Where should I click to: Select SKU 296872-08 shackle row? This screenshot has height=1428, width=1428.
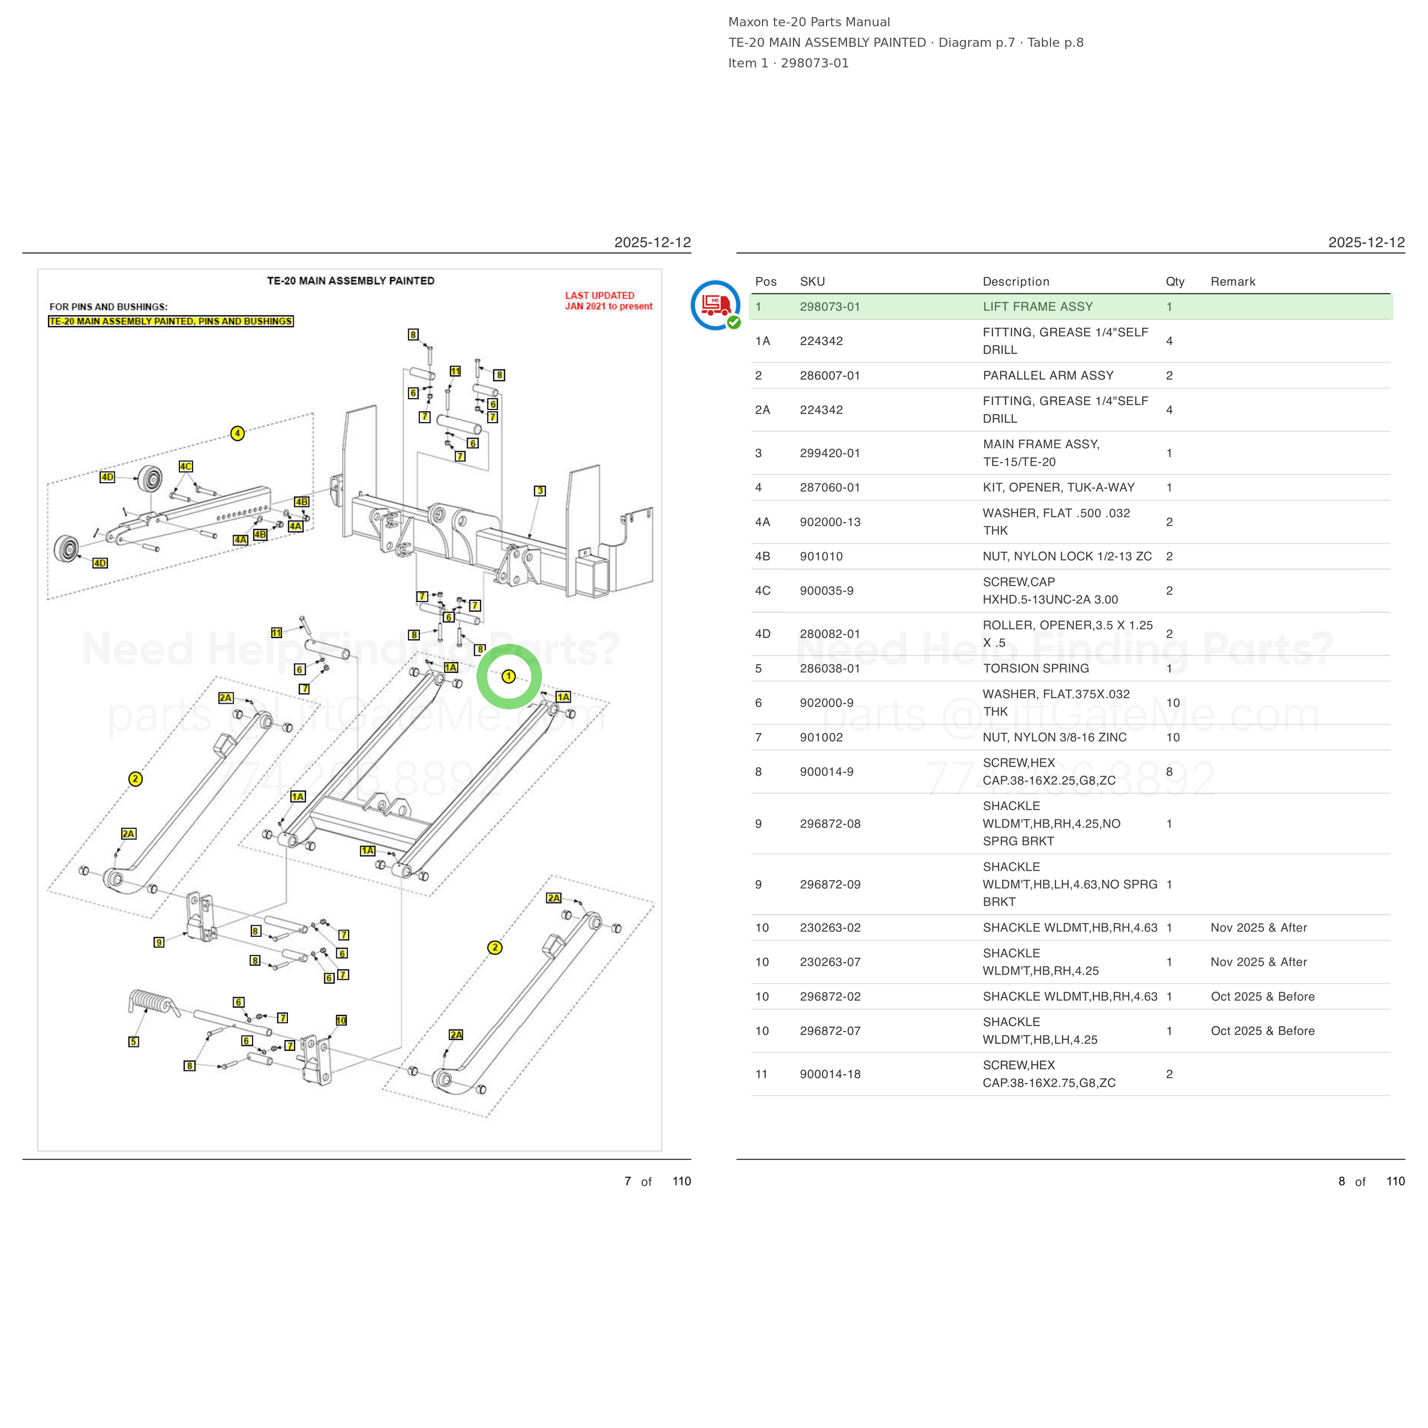1071,824
